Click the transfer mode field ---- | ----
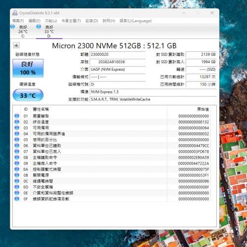 (x=118, y=77)
